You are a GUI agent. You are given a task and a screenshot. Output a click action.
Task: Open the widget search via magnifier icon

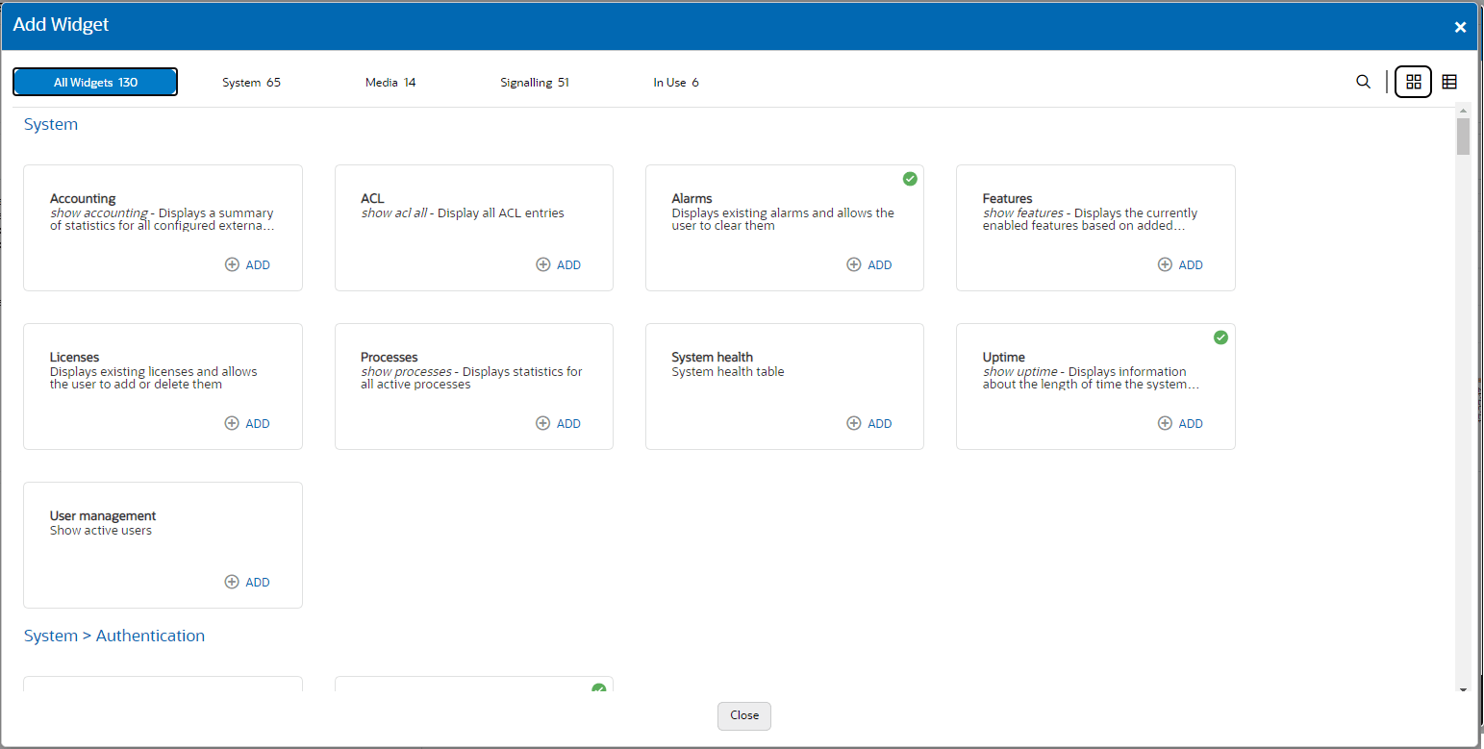[1363, 82]
